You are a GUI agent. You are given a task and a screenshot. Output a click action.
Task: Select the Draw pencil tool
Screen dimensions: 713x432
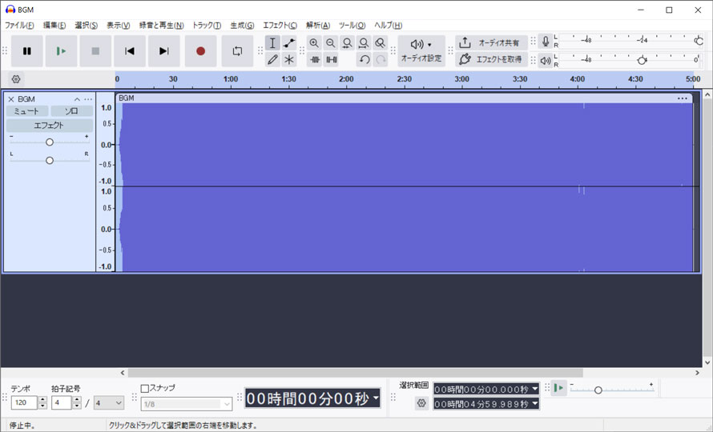[272, 59]
